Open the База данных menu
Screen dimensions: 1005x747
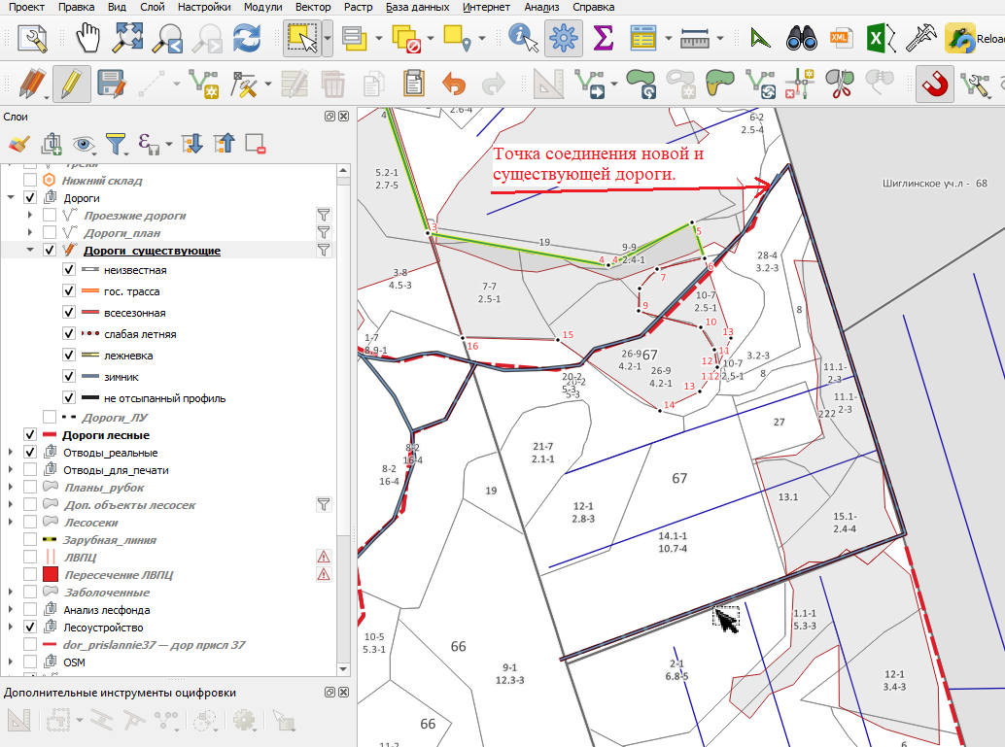417,7
